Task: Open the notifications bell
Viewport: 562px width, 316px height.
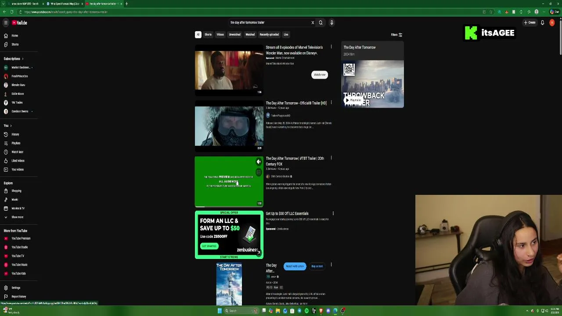Action: click(x=542, y=23)
